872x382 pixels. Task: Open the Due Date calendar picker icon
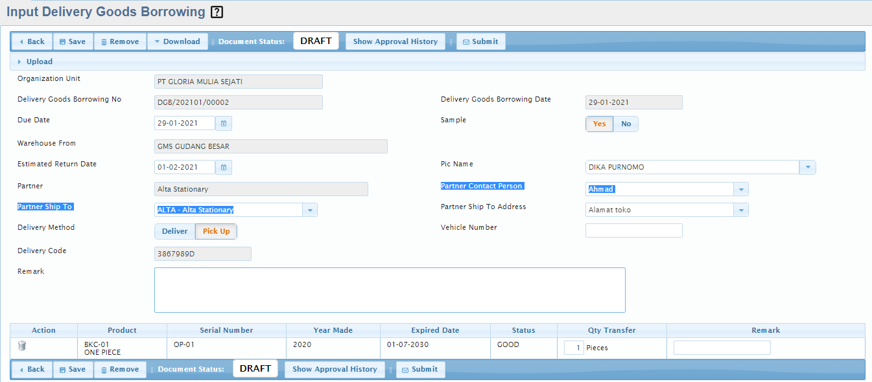(x=223, y=123)
